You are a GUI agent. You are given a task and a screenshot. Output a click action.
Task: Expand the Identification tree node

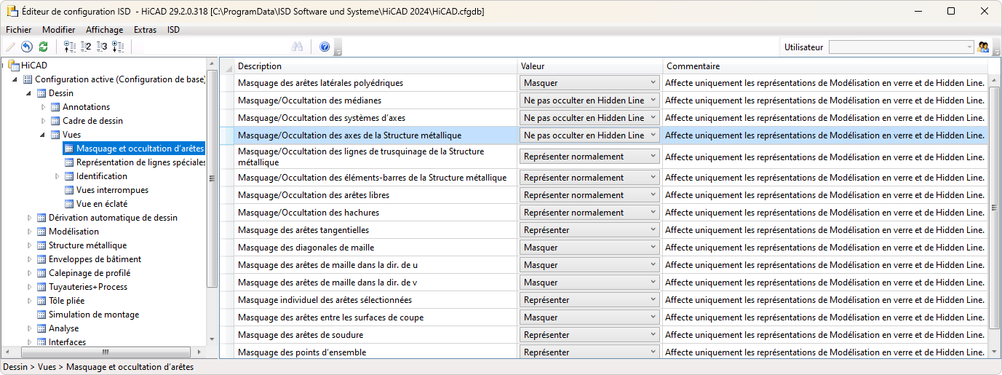pos(57,176)
